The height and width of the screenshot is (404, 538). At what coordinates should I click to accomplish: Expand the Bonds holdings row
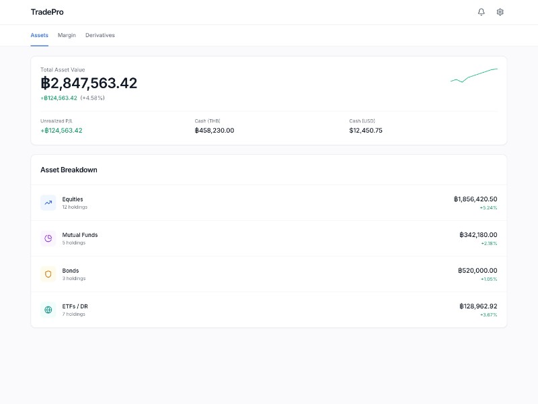pyautogui.click(x=269, y=274)
